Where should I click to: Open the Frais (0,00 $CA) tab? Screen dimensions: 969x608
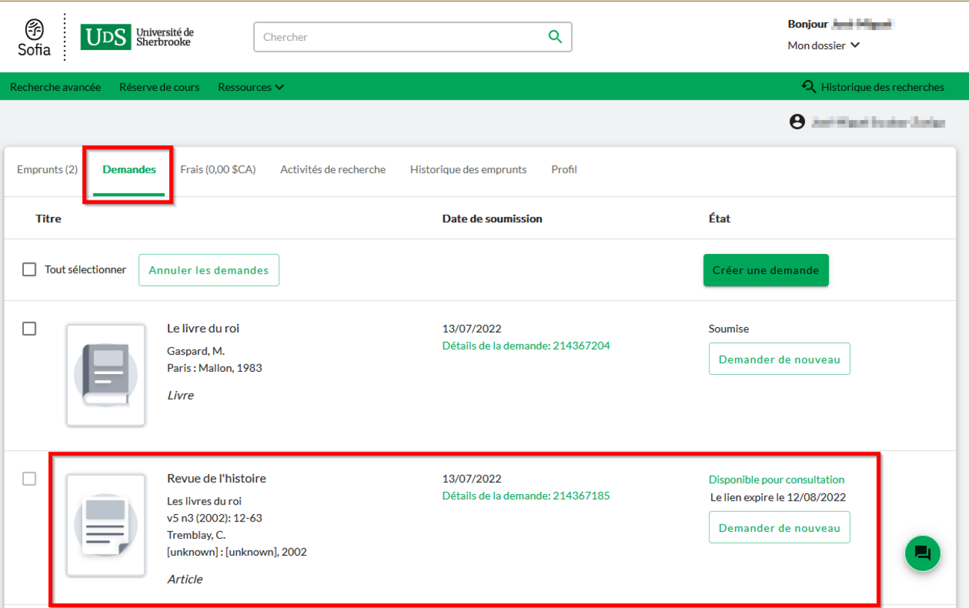click(x=218, y=169)
